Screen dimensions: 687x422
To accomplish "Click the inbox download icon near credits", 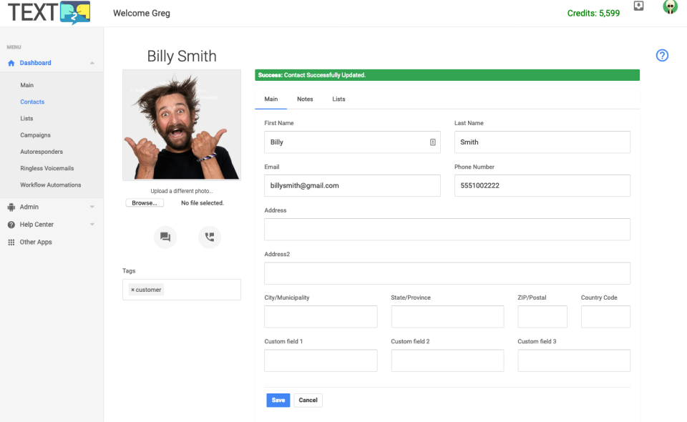I will pos(638,6).
